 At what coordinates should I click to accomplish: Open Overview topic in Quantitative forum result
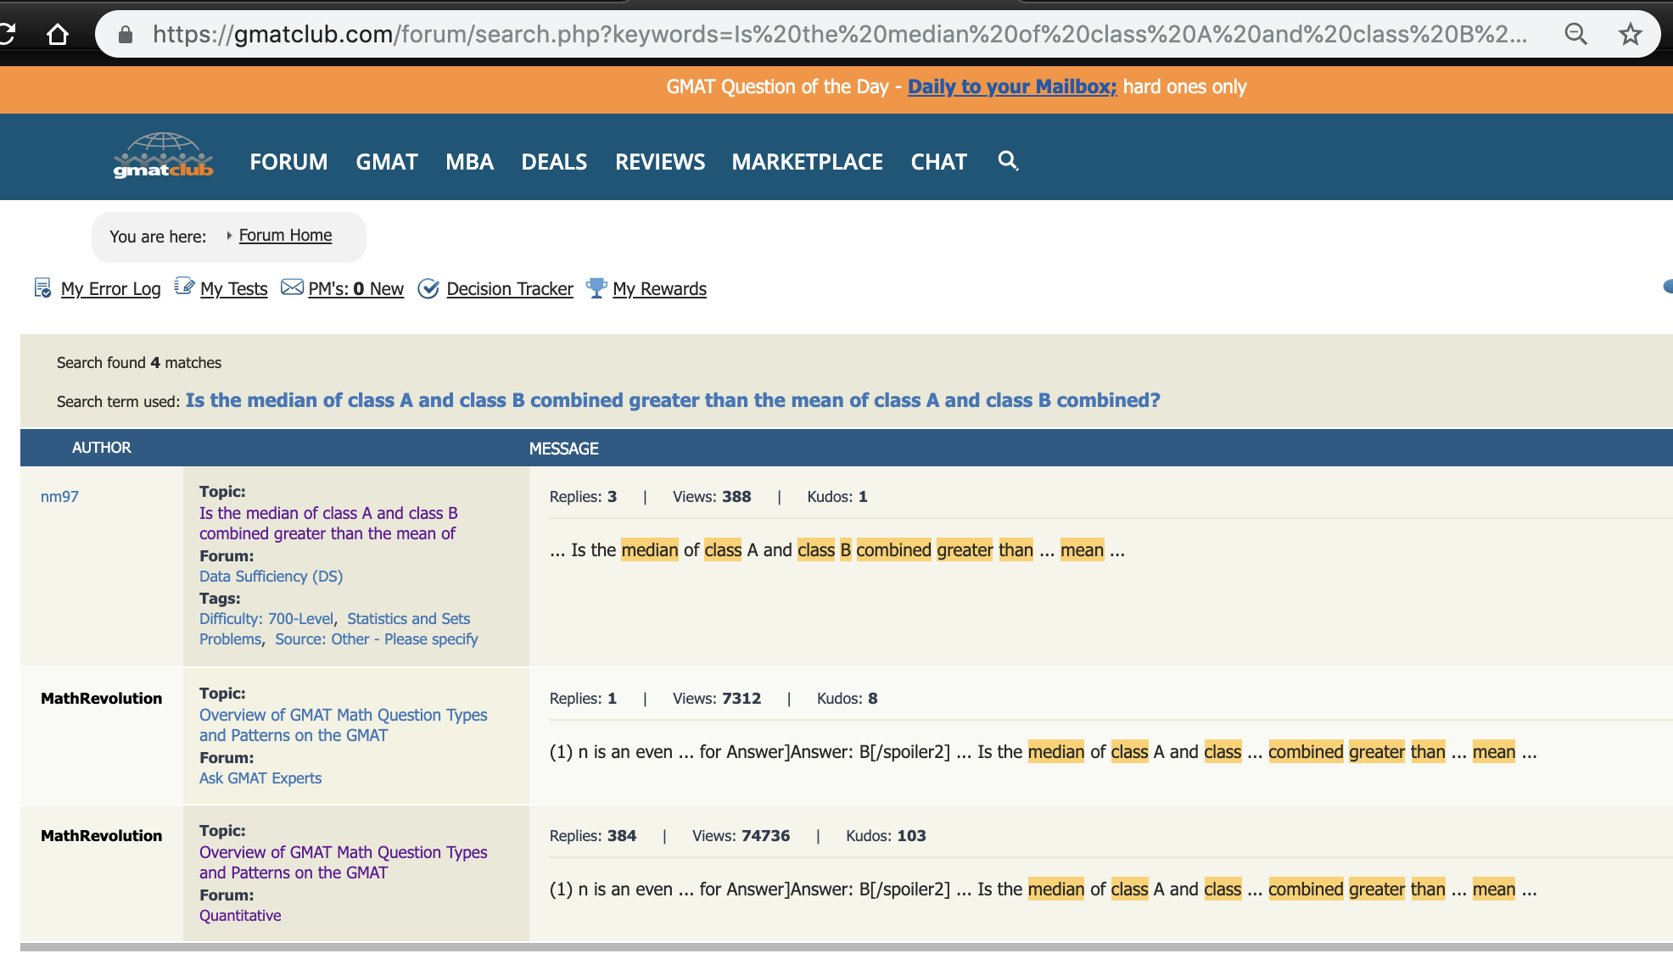click(x=343, y=862)
